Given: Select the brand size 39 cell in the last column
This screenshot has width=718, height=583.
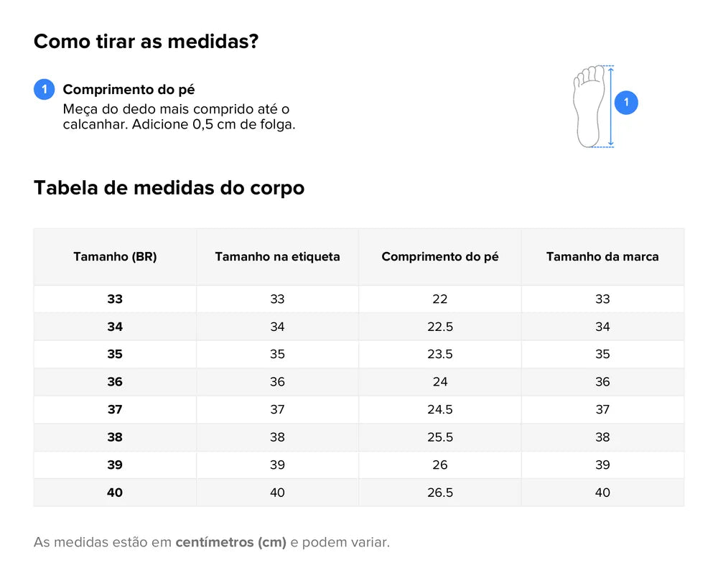Looking at the screenshot, I should (x=602, y=465).
